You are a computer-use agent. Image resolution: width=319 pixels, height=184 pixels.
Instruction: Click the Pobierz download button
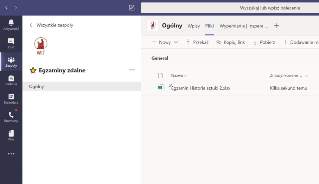[264, 42]
